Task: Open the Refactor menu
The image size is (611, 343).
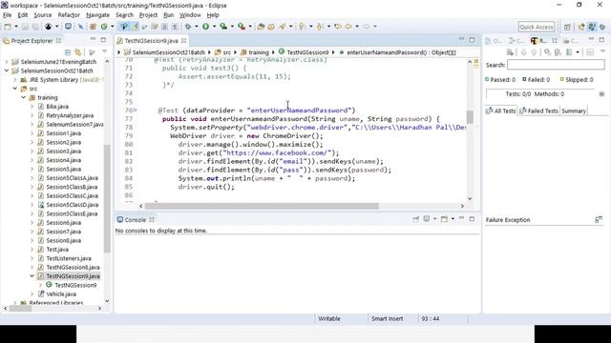Action: (69, 15)
